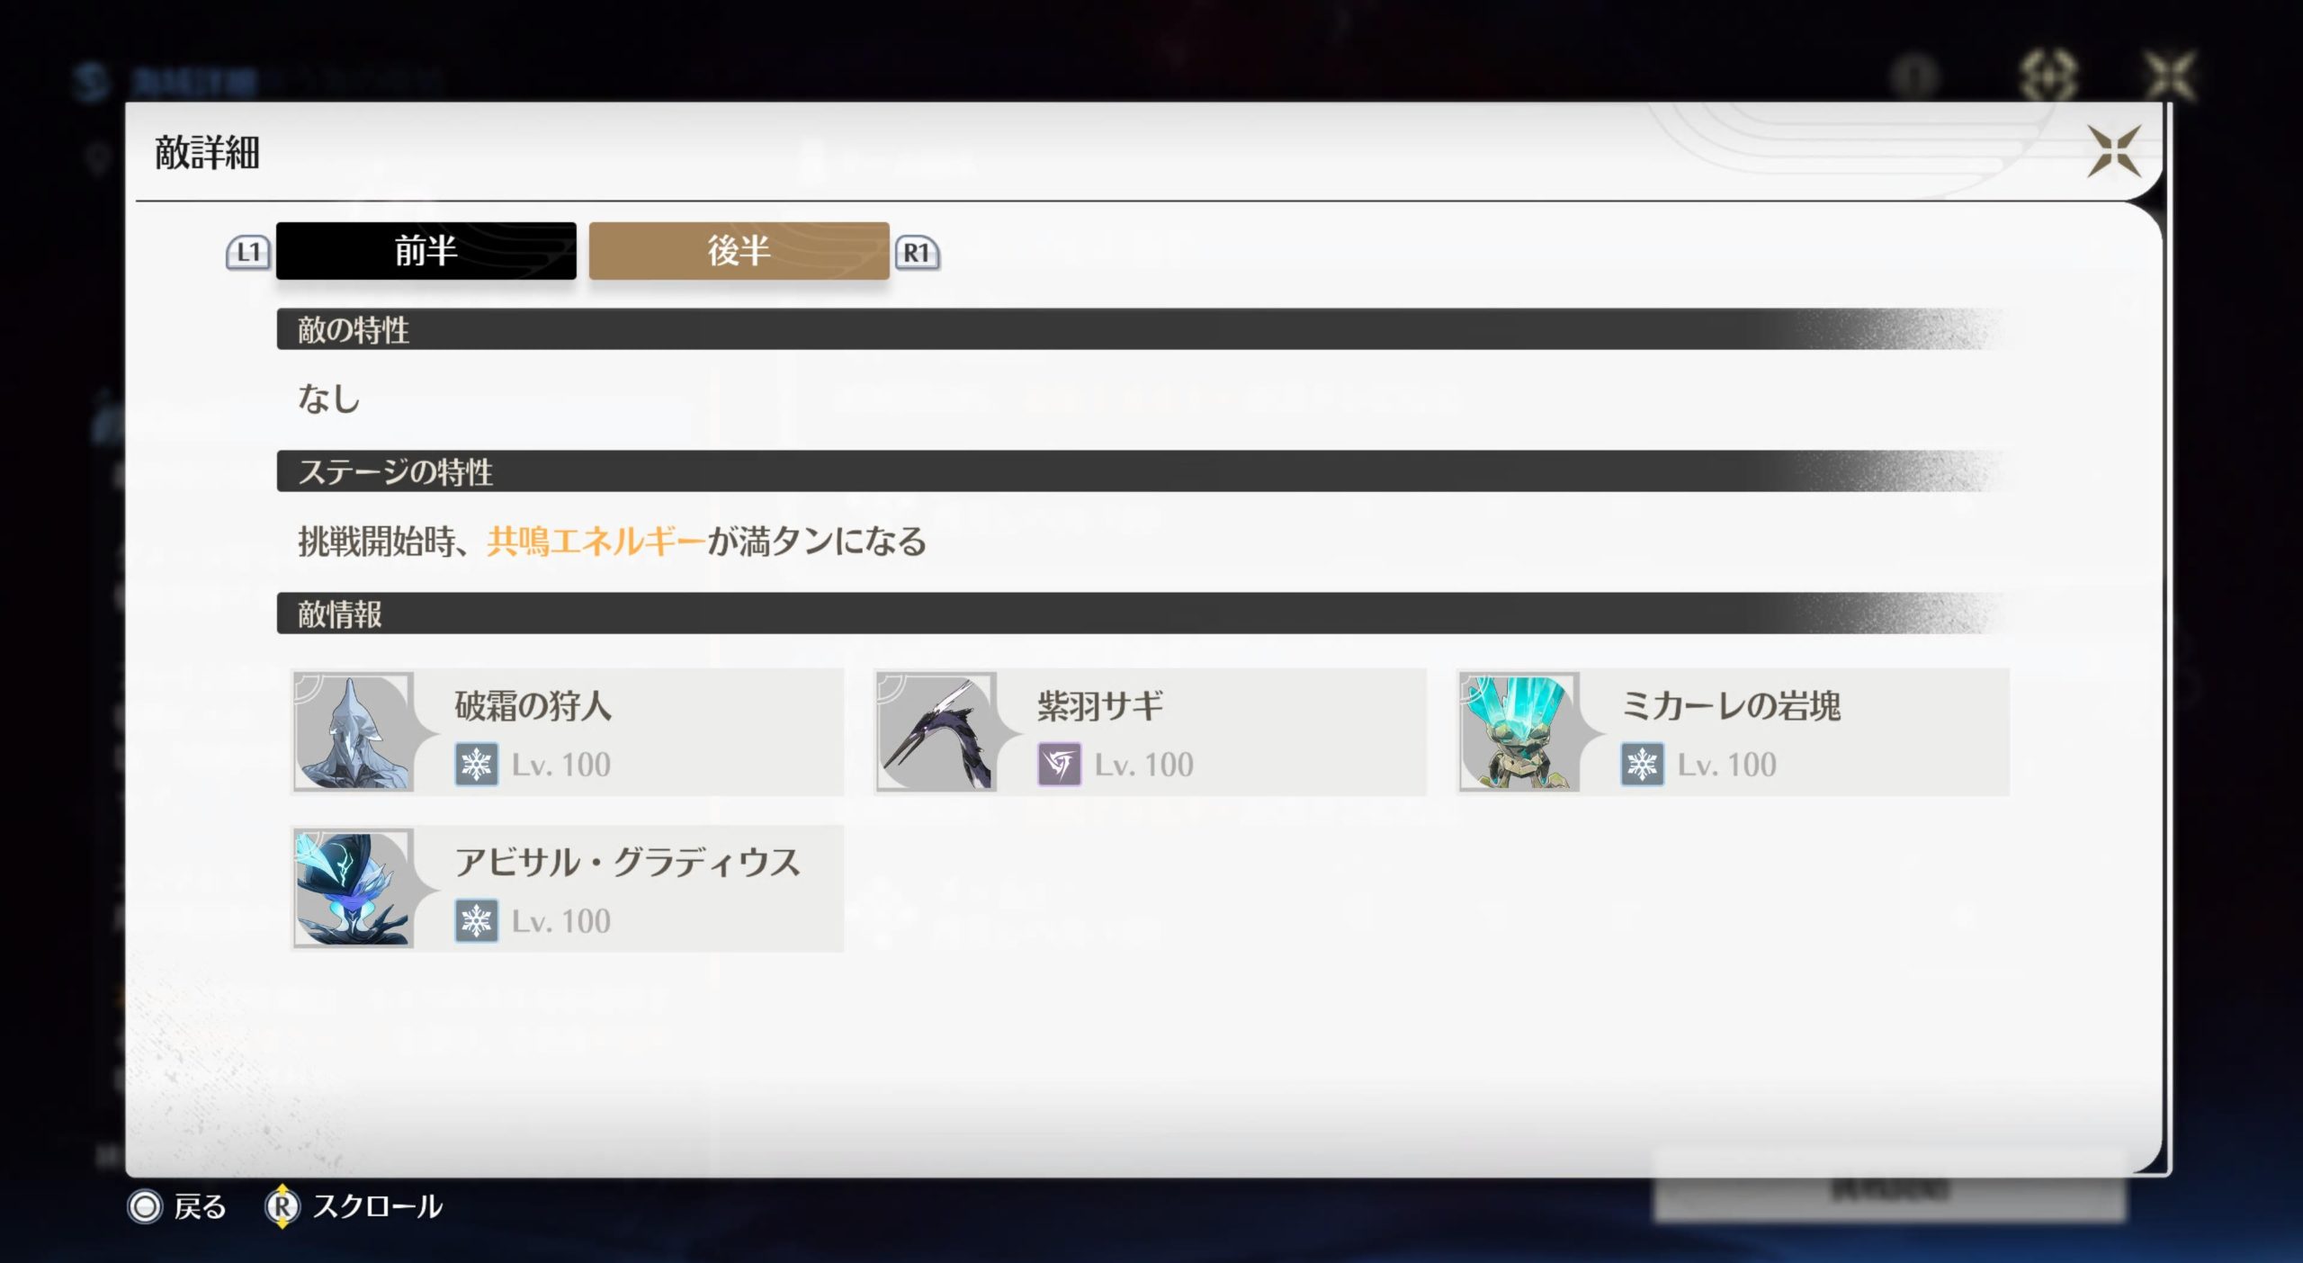Image resolution: width=2303 pixels, height=1263 pixels.
Task: Select the 紫羽サギ enemy name
Action: coord(1100,706)
